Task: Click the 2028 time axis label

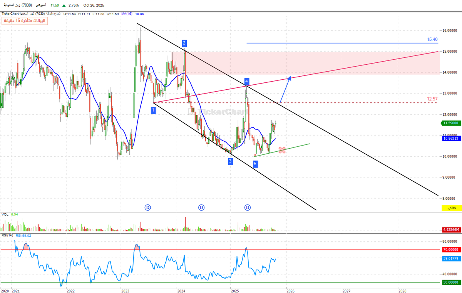Action: (402, 290)
